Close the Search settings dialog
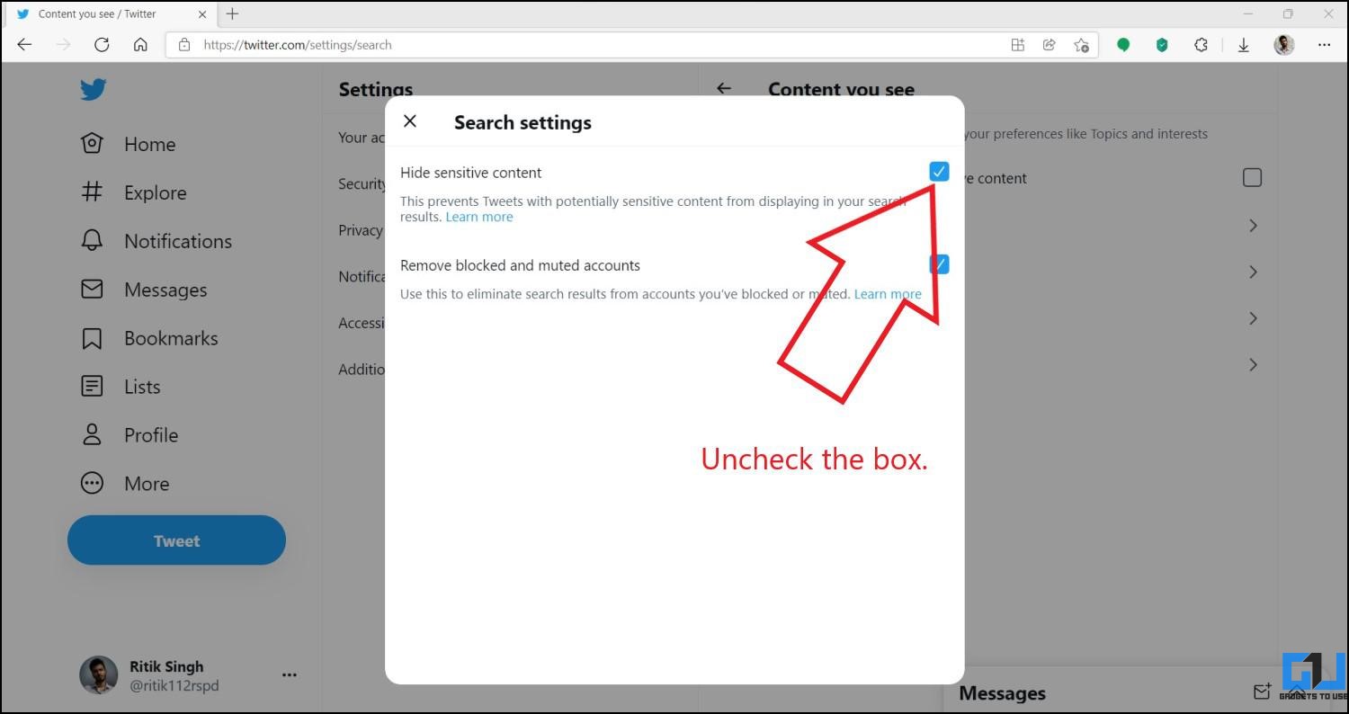 coord(410,121)
